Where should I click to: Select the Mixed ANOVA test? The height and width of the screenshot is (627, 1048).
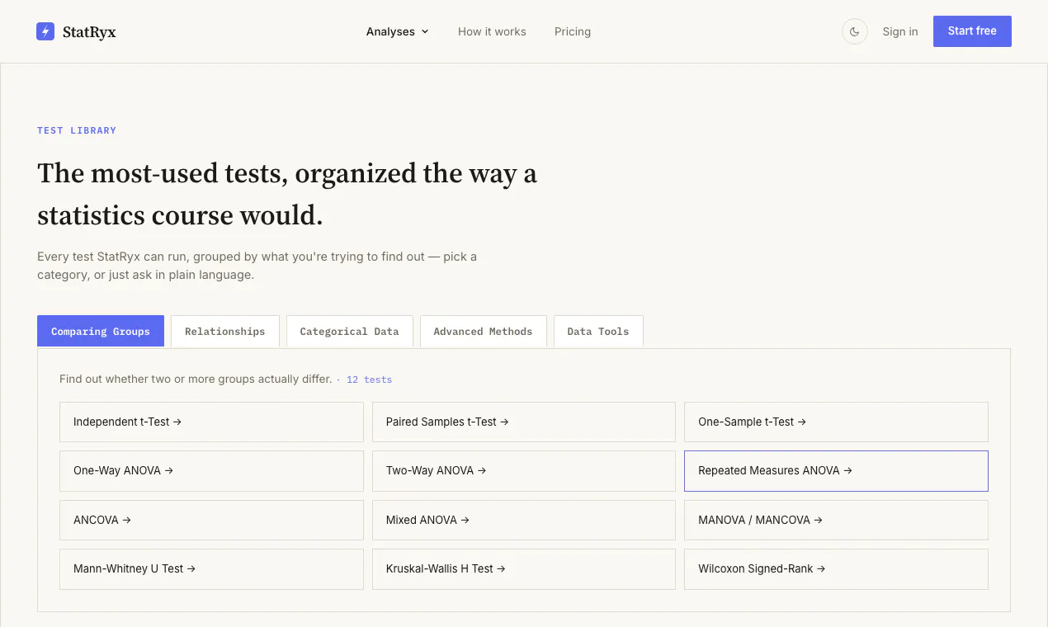tap(524, 520)
